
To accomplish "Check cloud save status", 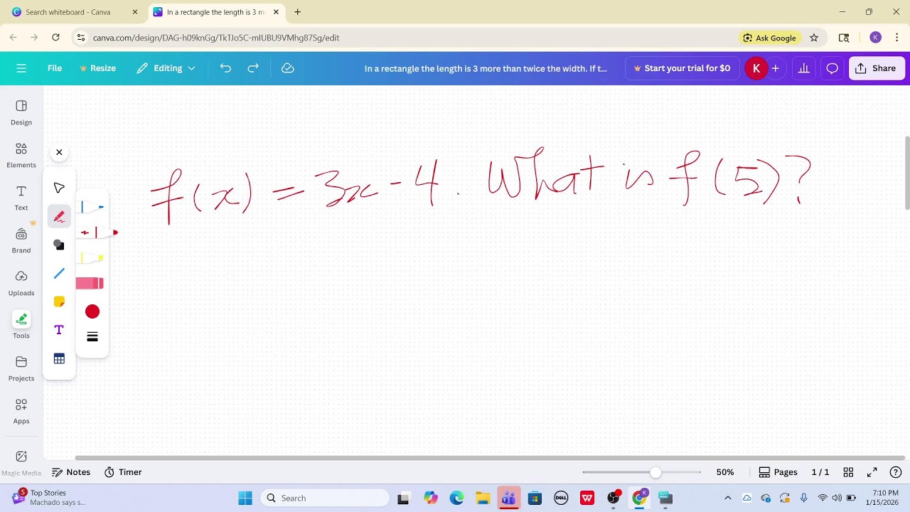I will coord(288,68).
